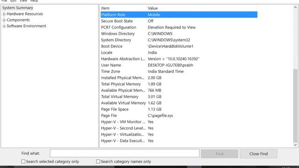Click the 766 MB value
299x168 pixels.
155,90
